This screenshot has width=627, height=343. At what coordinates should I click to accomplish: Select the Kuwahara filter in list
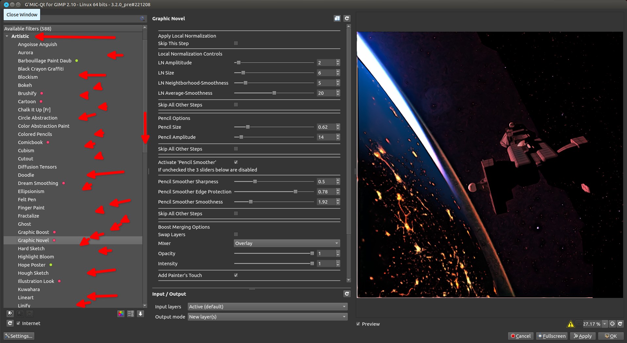(29, 289)
